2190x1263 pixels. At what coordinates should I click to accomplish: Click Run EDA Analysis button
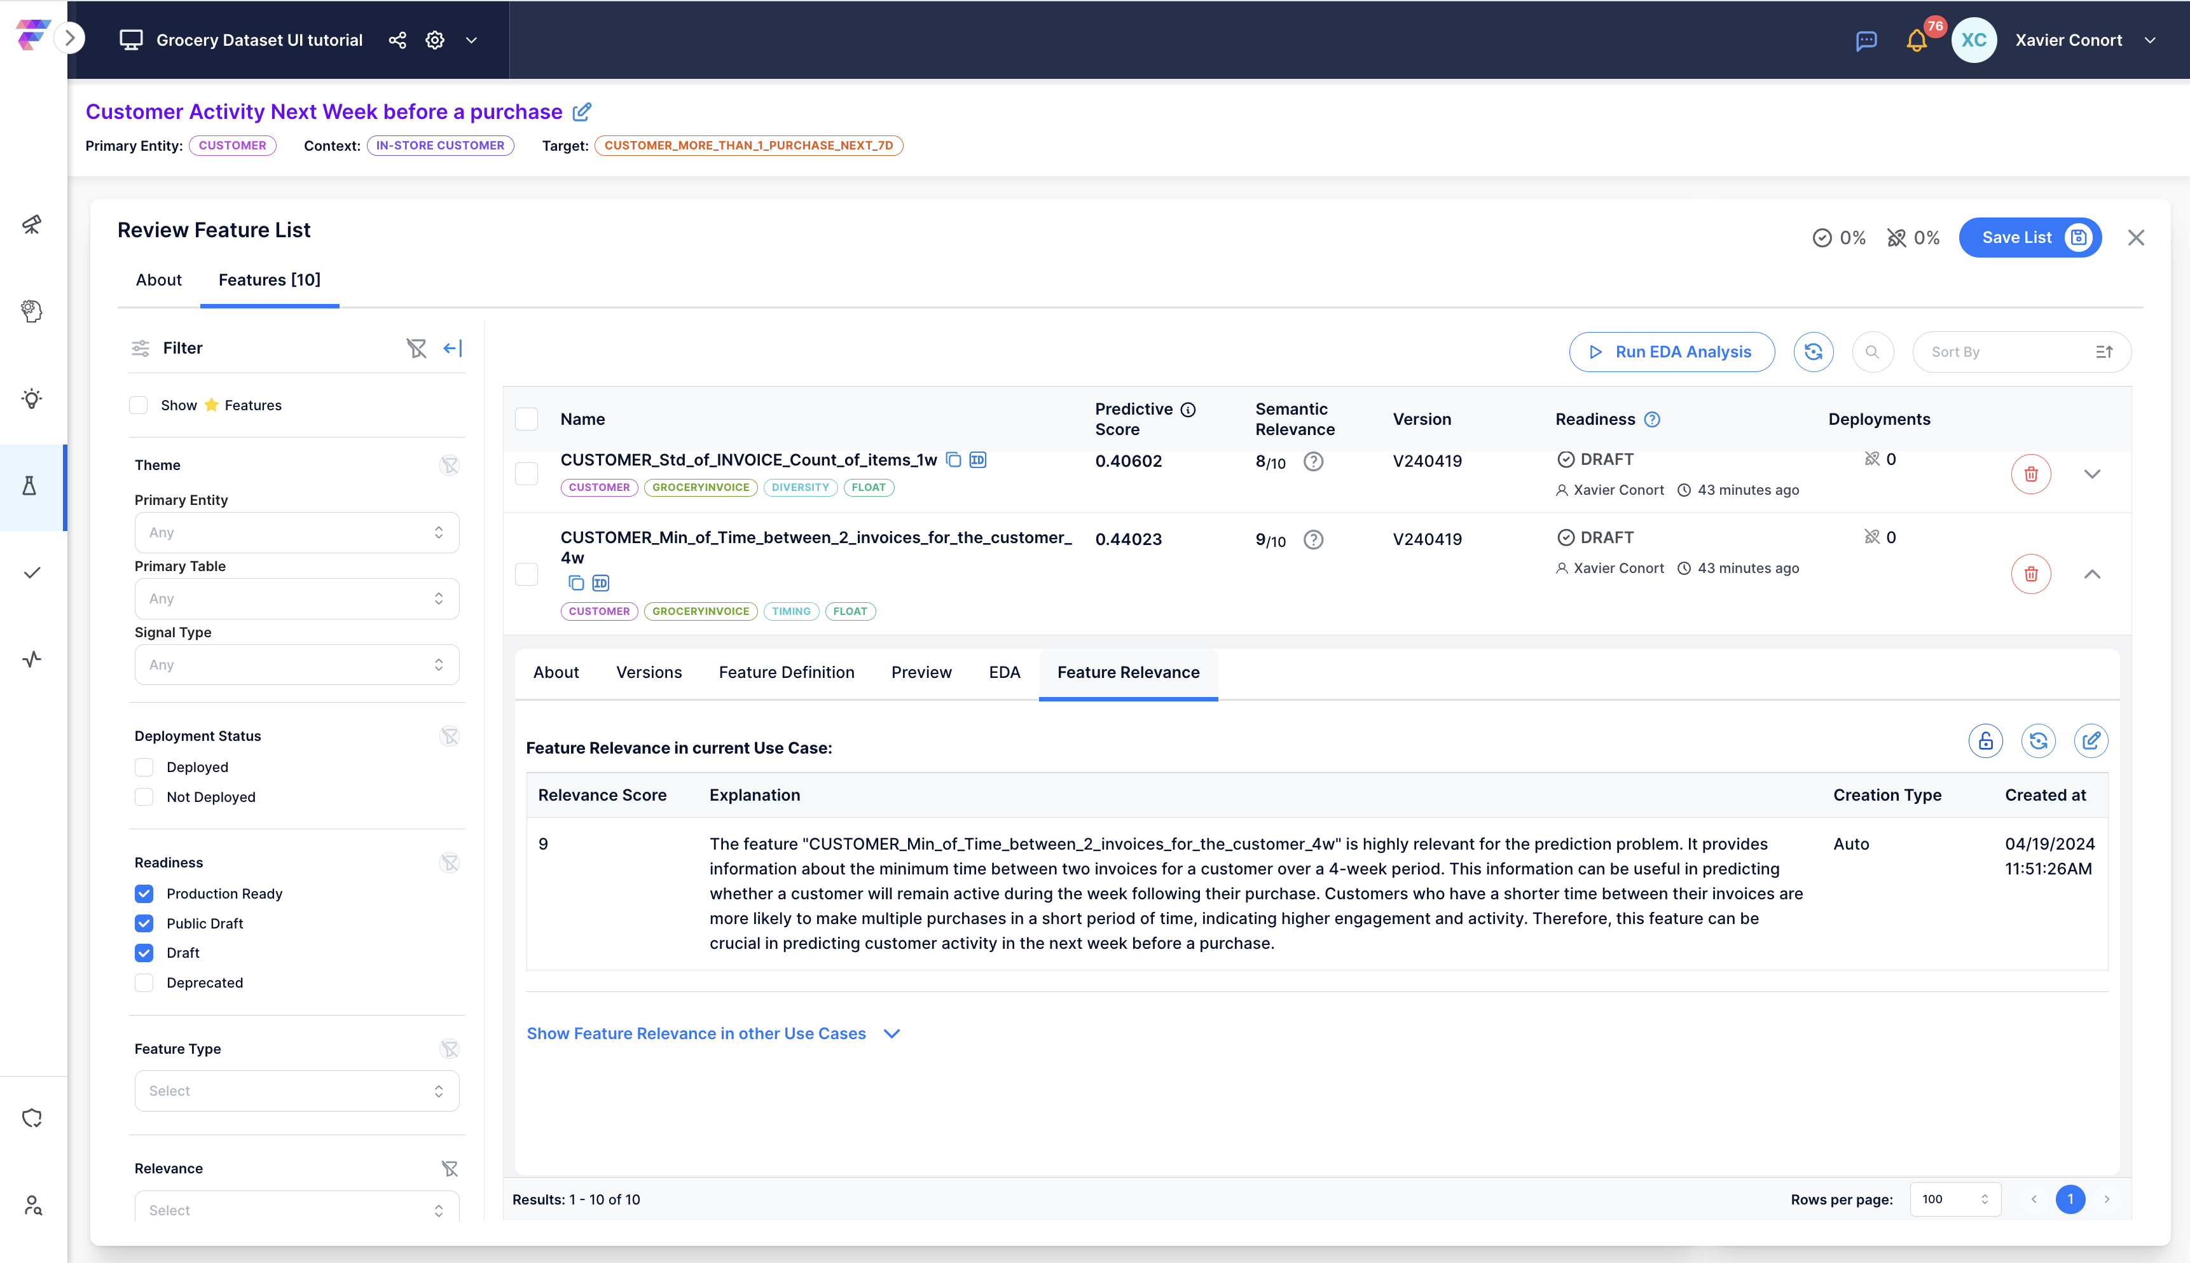pos(1671,352)
